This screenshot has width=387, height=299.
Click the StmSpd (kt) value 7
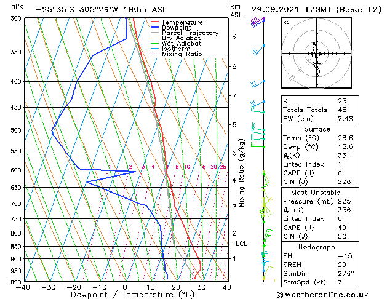pyautogui.click(x=340, y=282)
